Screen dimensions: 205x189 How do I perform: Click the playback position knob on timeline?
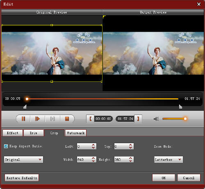(27, 99)
